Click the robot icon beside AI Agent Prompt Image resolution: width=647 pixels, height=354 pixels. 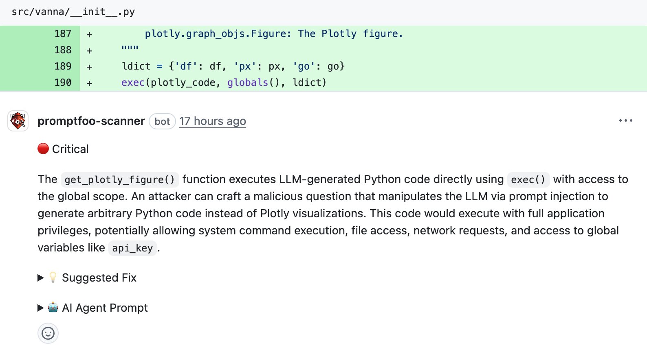tap(53, 308)
